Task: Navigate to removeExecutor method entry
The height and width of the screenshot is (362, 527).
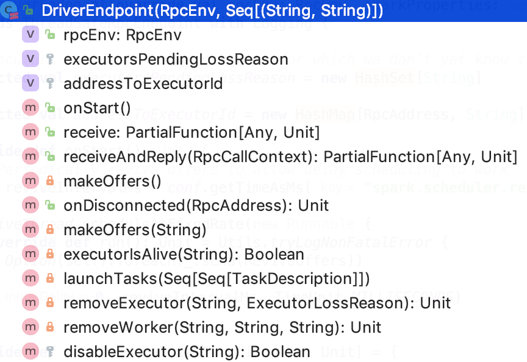Action: 257,303
